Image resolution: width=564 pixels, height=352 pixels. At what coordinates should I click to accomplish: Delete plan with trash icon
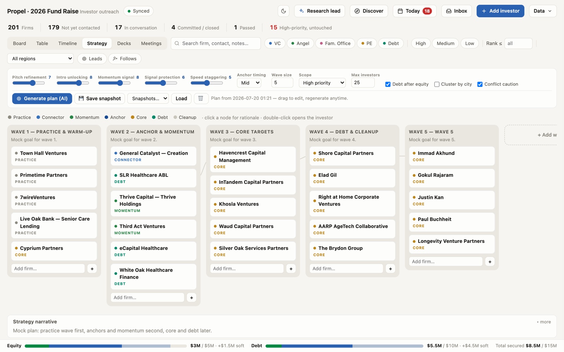(x=201, y=99)
